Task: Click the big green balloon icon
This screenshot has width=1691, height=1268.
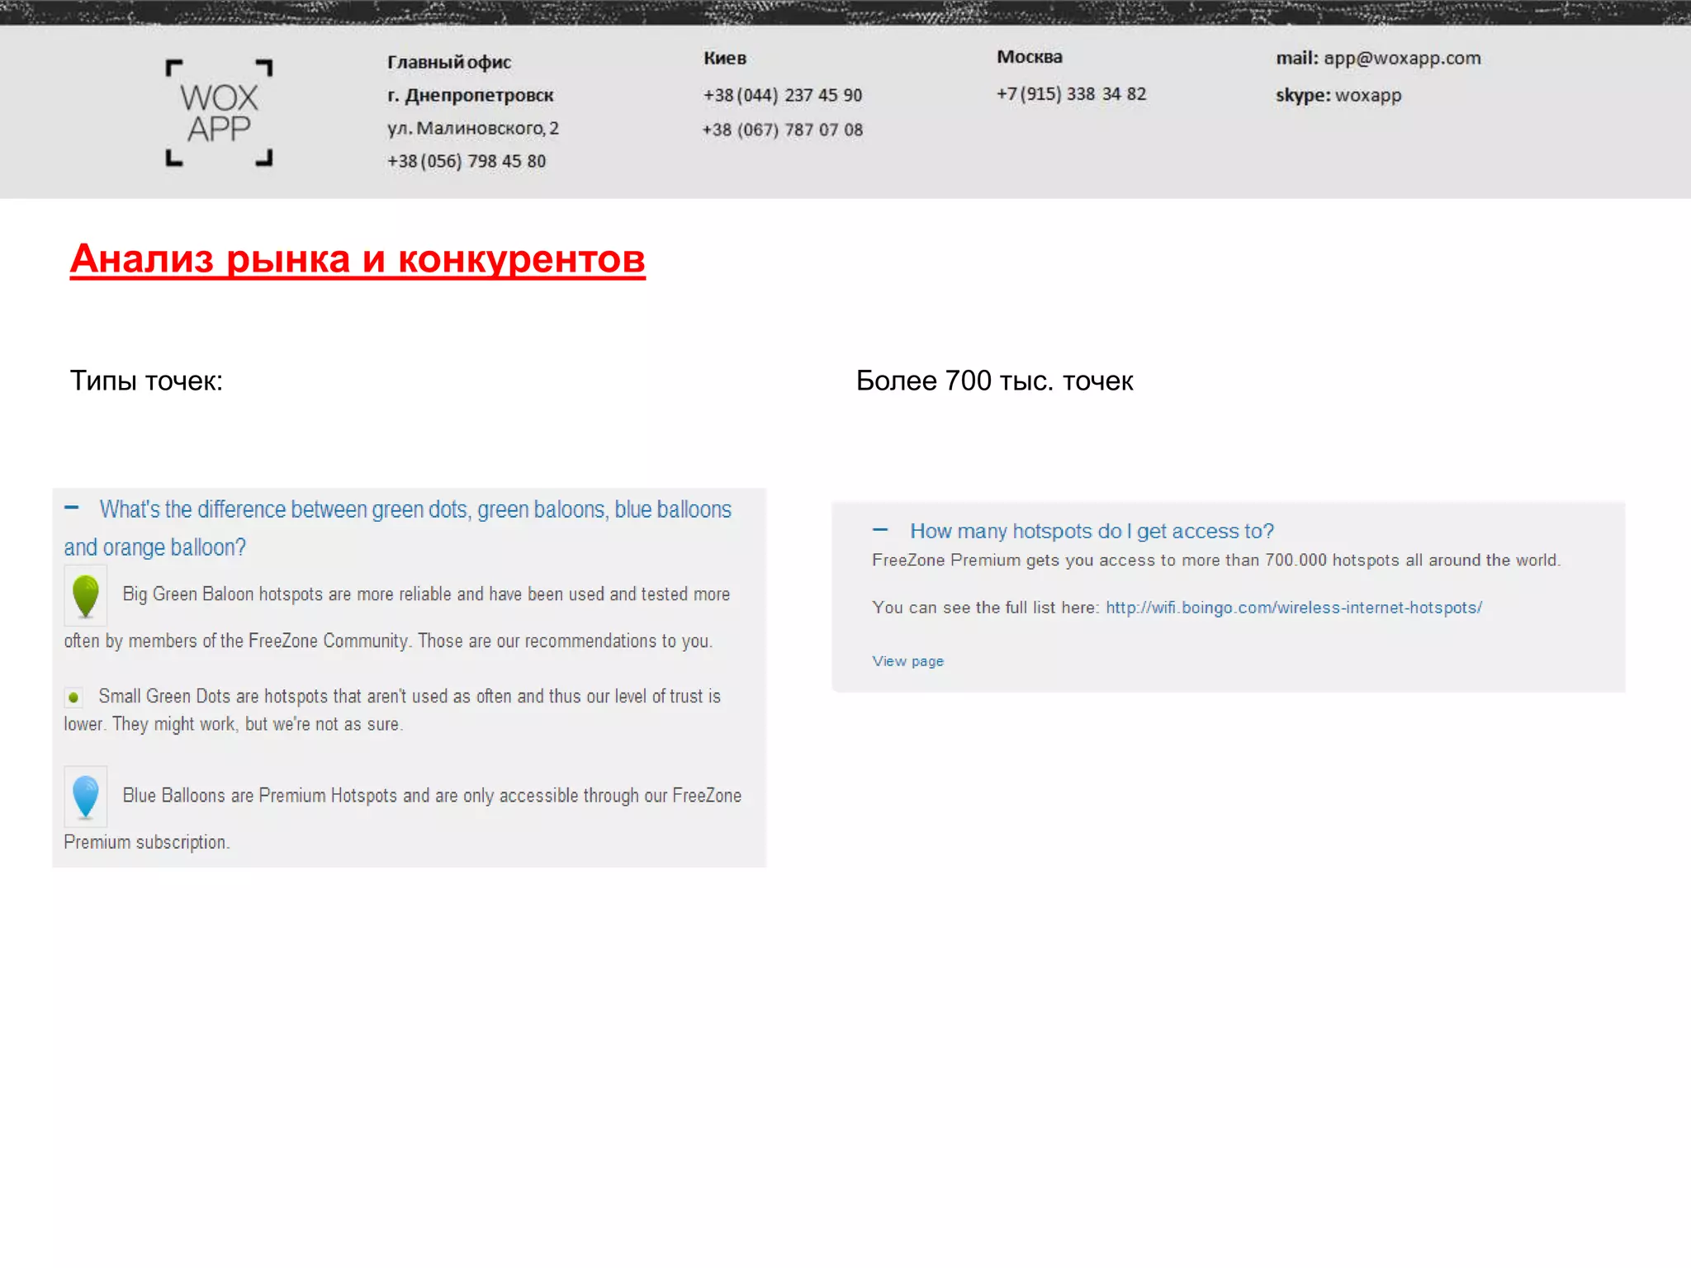Action: click(85, 595)
